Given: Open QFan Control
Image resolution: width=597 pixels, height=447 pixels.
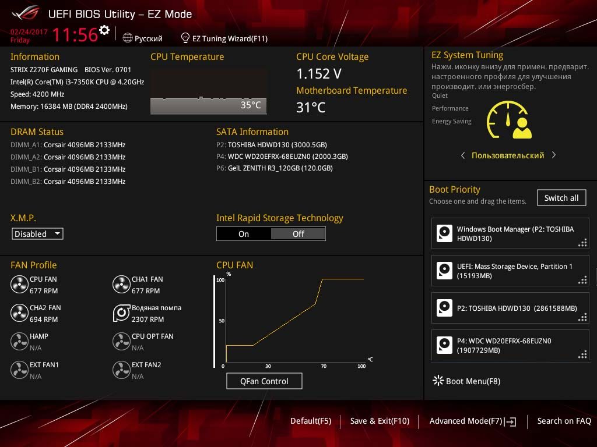Looking at the screenshot, I should [x=264, y=381].
